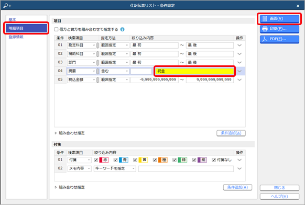This screenshot has width=305, height=205.
Task: Switch to the 登録情報 tab
Action: pos(16,37)
